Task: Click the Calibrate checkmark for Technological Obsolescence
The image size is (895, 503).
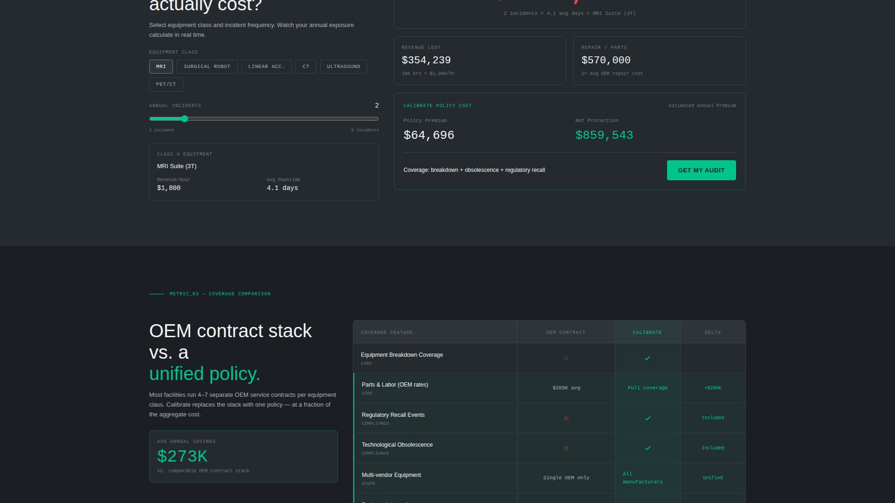Action: tap(647, 448)
